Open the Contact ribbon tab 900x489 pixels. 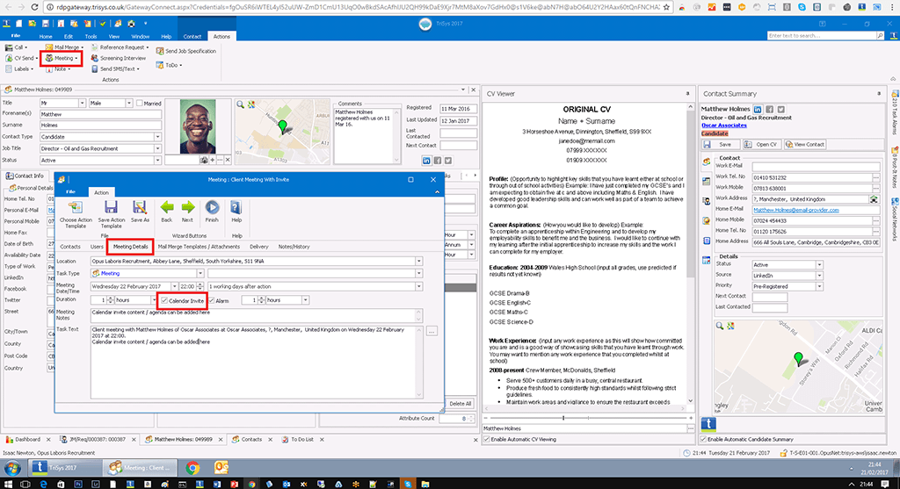(192, 36)
